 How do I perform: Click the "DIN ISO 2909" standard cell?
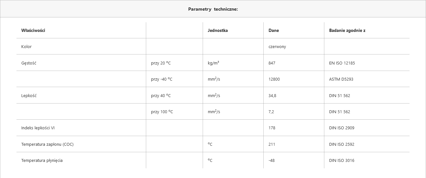342,128
